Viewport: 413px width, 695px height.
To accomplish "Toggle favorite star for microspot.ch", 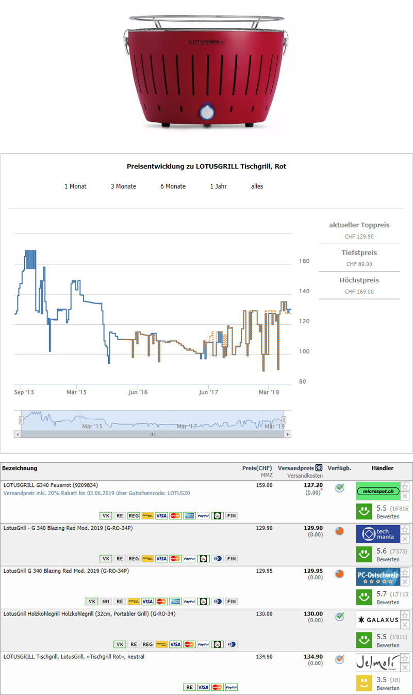I will tap(405, 486).
